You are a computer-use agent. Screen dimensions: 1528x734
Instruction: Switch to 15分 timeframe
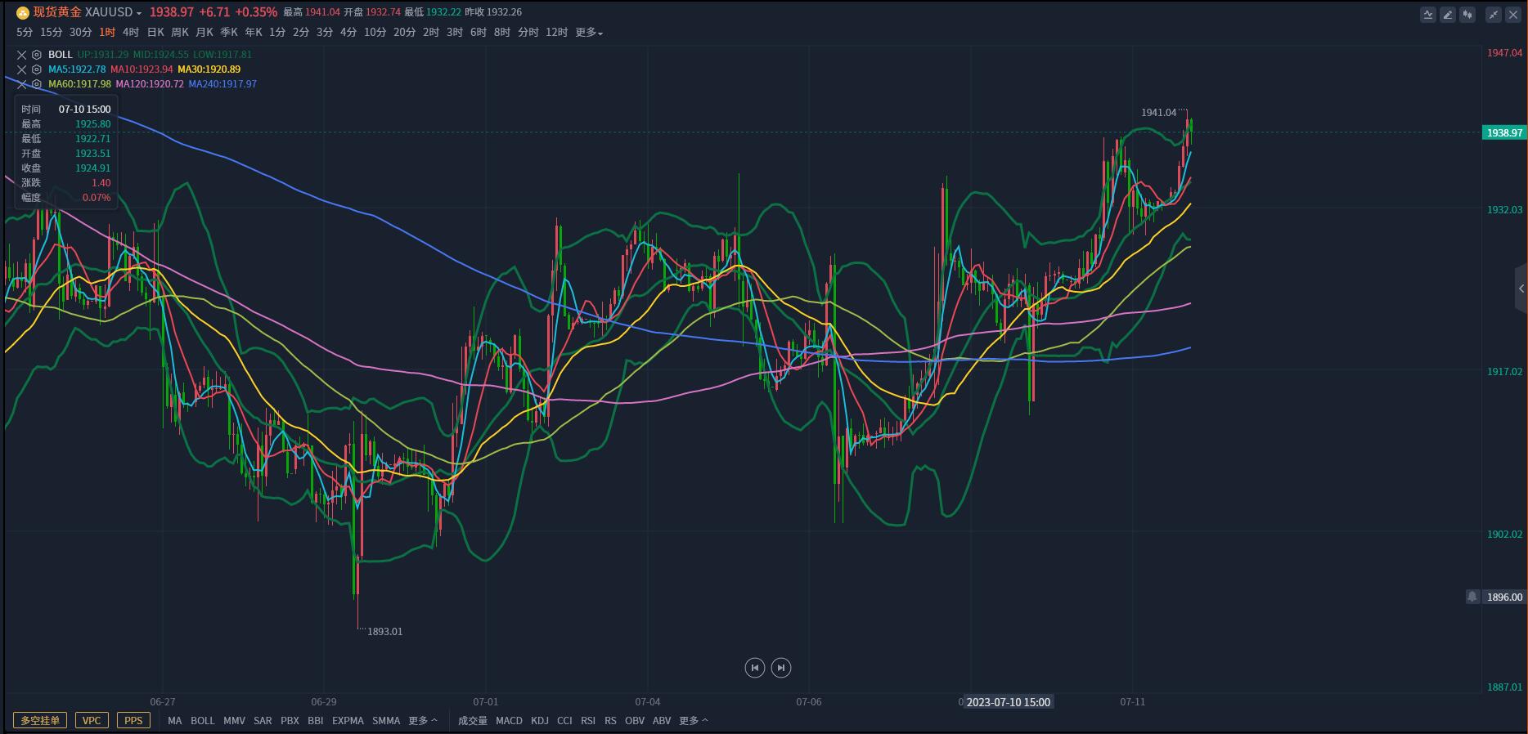pyautogui.click(x=51, y=33)
